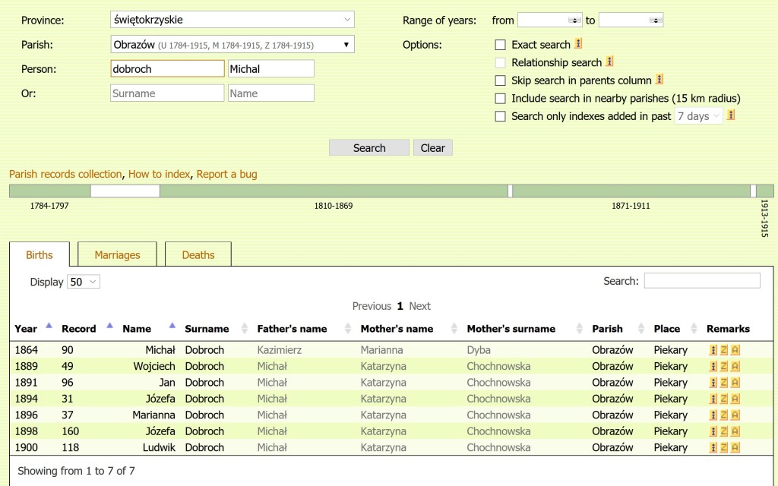The image size is (778, 486).
Task: Click the table Search filter input field
Action: (x=701, y=281)
